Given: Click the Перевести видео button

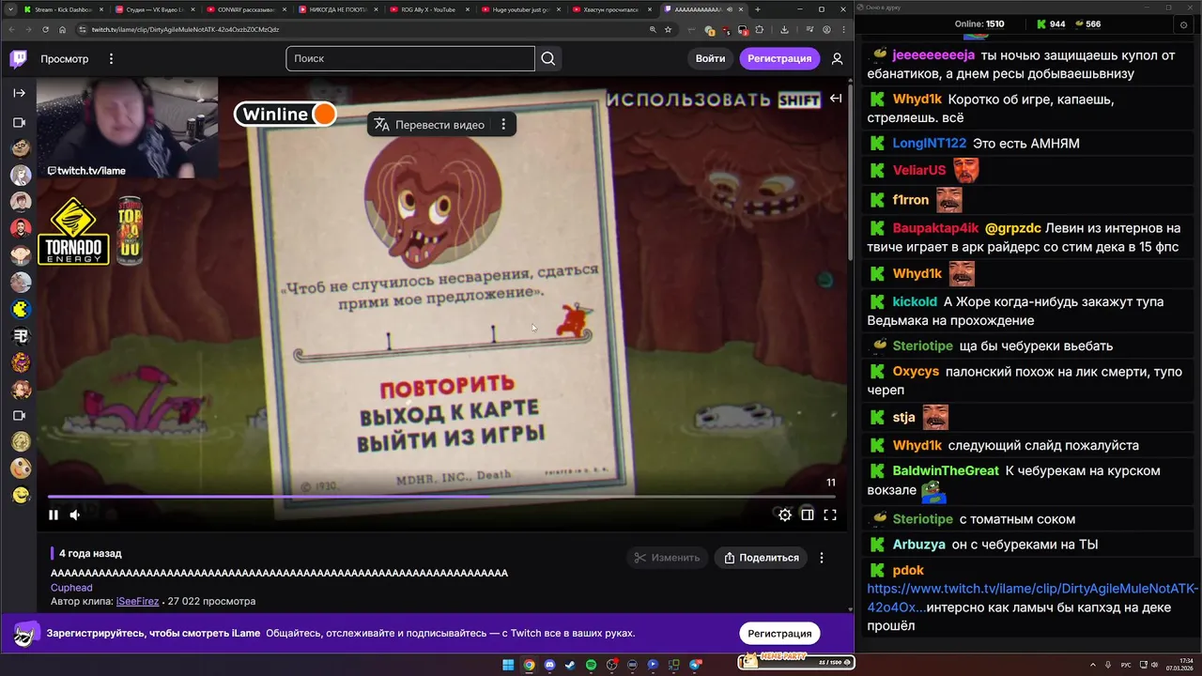Looking at the screenshot, I should (430, 124).
